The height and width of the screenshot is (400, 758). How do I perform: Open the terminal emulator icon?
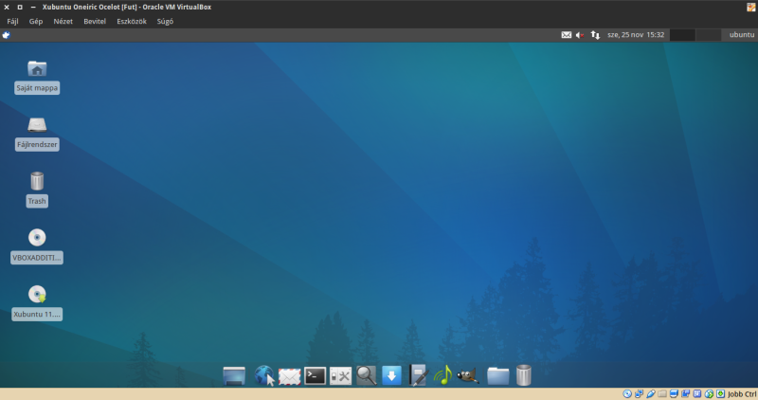pyautogui.click(x=316, y=375)
